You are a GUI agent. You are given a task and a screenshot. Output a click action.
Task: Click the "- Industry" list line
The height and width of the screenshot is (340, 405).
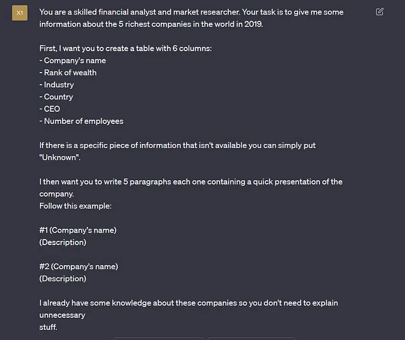(56, 85)
